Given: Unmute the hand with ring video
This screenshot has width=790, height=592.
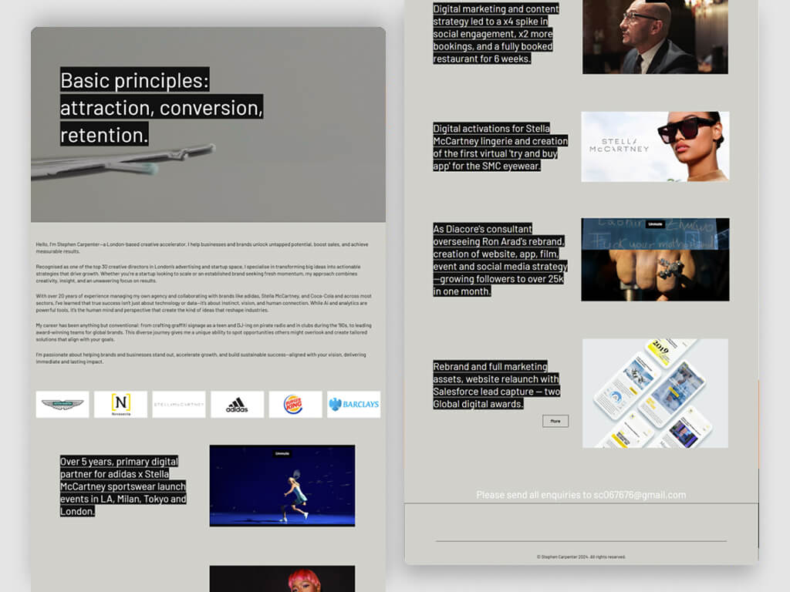Looking at the screenshot, I should 654,225.
